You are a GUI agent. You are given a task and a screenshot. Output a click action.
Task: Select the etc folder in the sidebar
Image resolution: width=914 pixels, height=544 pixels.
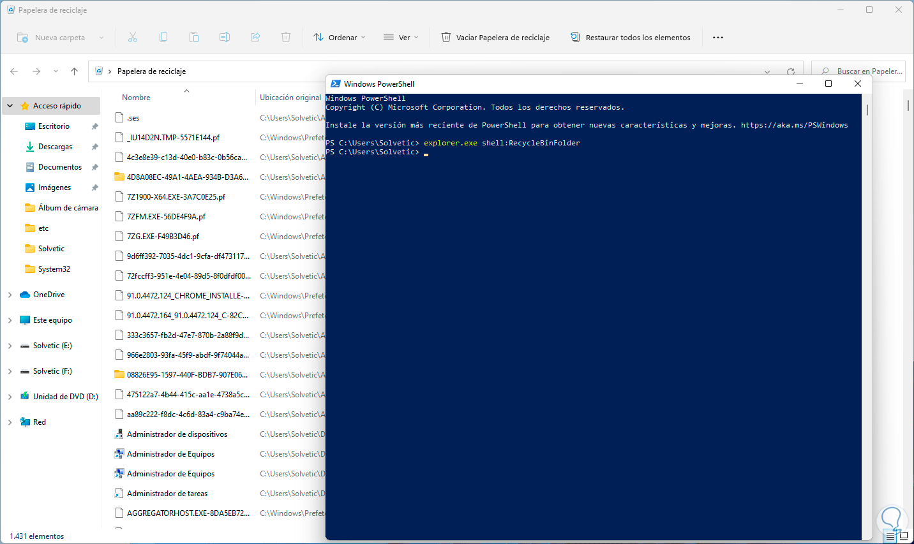point(43,228)
